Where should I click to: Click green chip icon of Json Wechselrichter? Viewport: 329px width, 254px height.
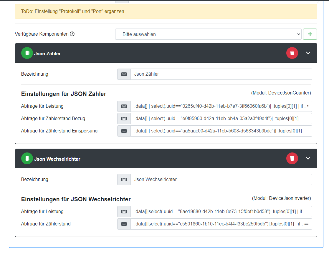click(x=27, y=158)
